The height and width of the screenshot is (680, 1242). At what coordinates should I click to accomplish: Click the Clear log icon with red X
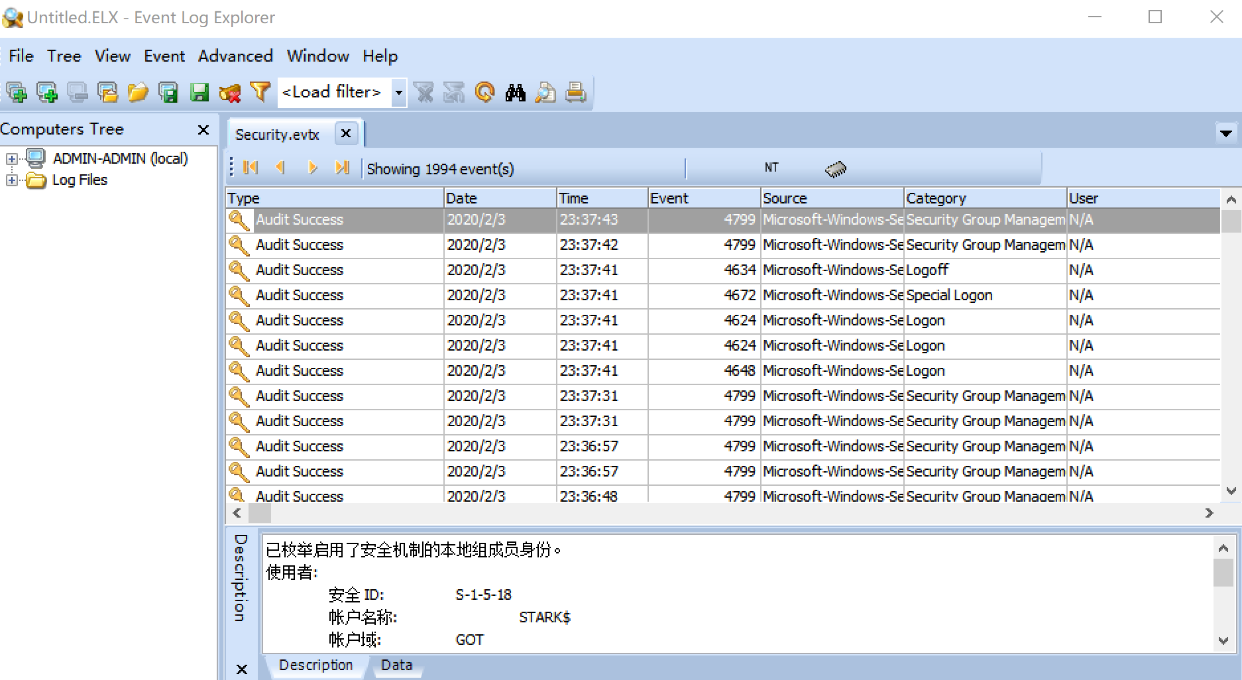pyautogui.click(x=230, y=92)
